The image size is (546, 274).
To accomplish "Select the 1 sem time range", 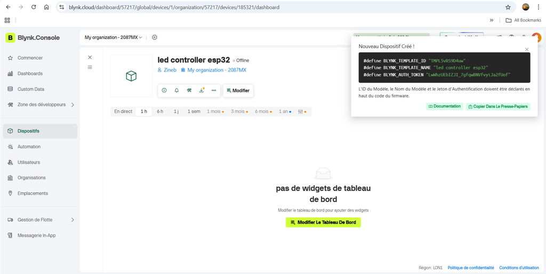I will point(194,111).
